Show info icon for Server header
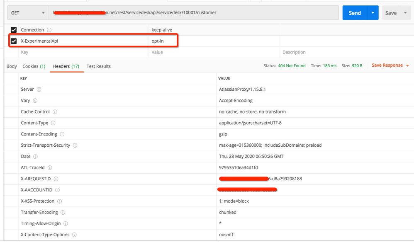This screenshot has width=414, height=242. click(x=39, y=90)
